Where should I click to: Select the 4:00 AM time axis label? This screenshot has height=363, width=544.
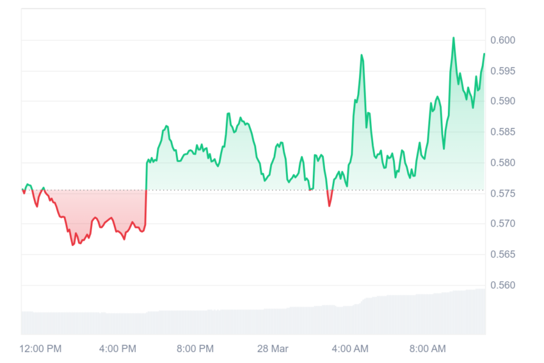click(x=350, y=349)
